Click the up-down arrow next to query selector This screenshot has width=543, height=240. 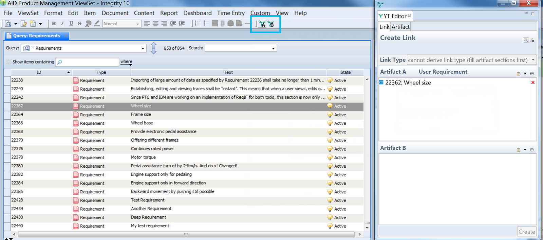pyautogui.click(x=153, y=48)
